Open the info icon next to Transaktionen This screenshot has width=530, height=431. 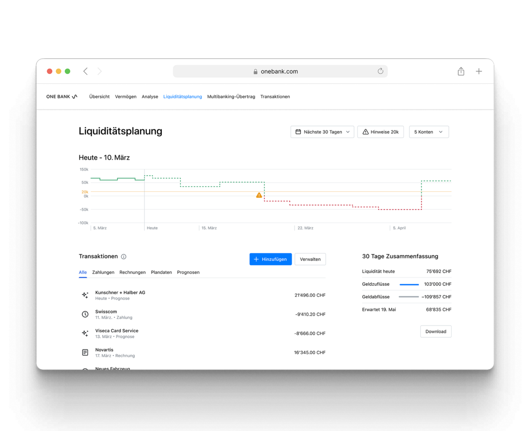(x=124, y=257)
